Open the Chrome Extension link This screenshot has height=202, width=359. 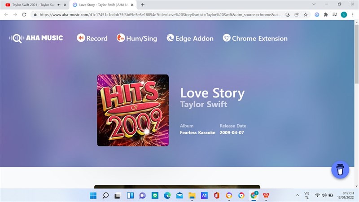[255, 38]
